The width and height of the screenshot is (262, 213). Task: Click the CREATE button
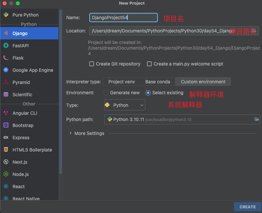pyautogui.click(x=247, y=207)
